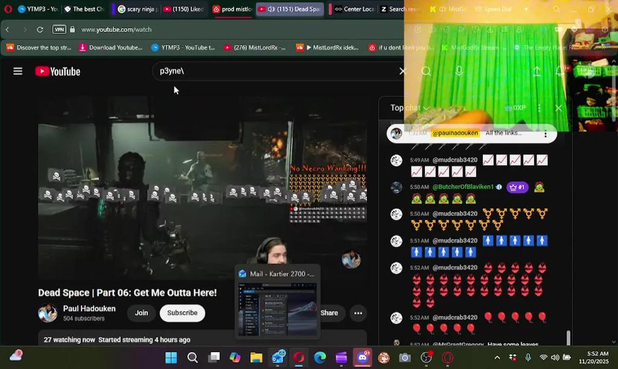
Task: Click the video title 'Dead Space | Part 06'
Action: (x=127, y=293)
